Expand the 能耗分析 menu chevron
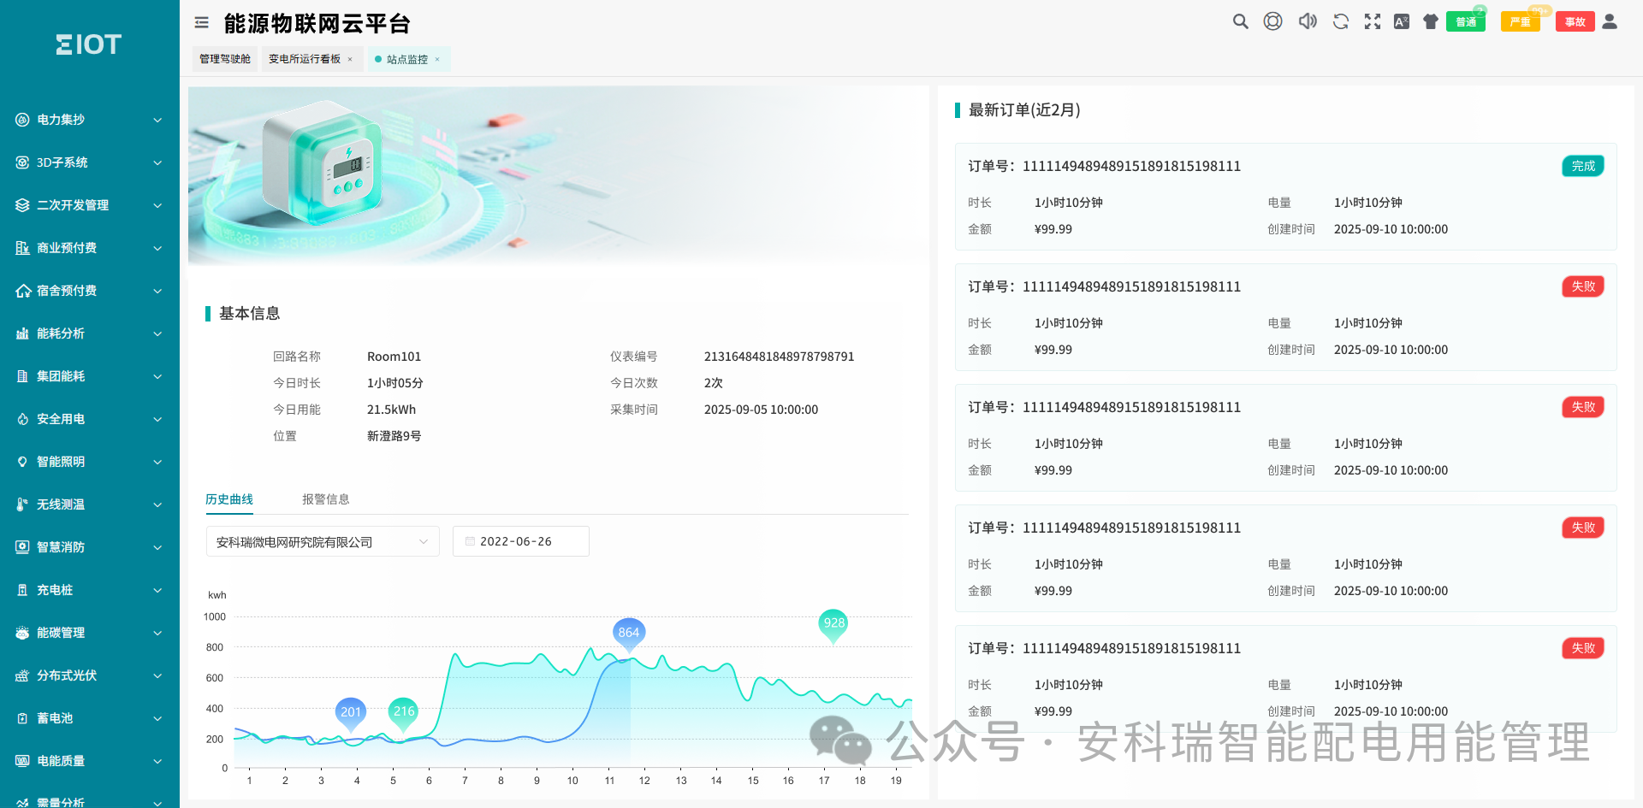The image size is (1643, 808). (x=157, y=333)
